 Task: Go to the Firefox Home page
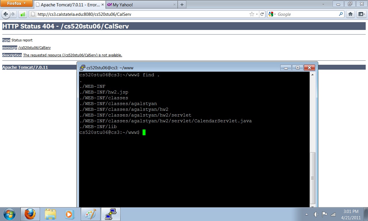point(350,14)
